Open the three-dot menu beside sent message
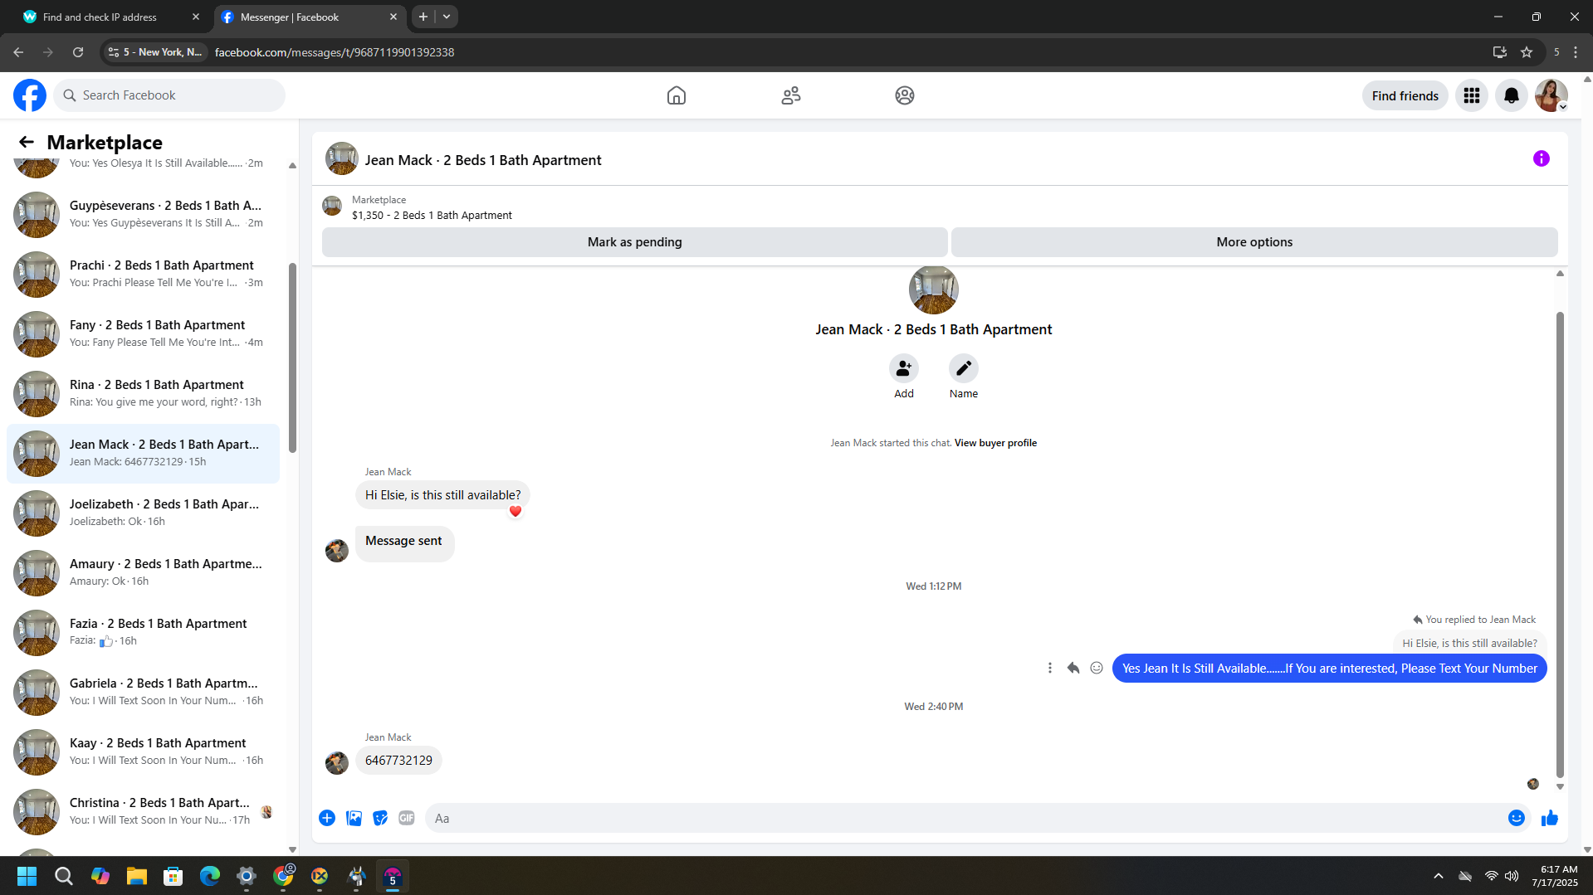 [1050, 668]
